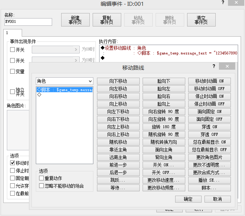Insert 随机移动 command
Screen dimensions: 245x216
coord(118,142)
